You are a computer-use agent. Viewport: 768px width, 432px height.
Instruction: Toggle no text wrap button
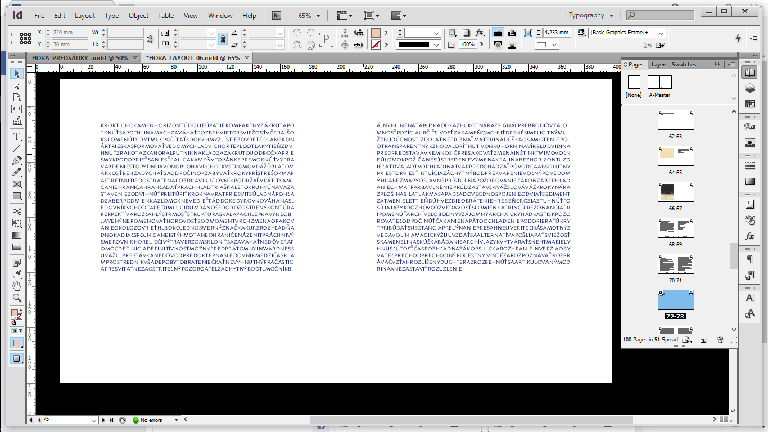[498, 33]
